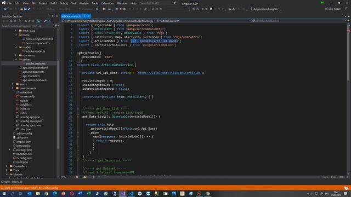
Task: Open Firefox from the taskbar
Action: tap(63, 193)
